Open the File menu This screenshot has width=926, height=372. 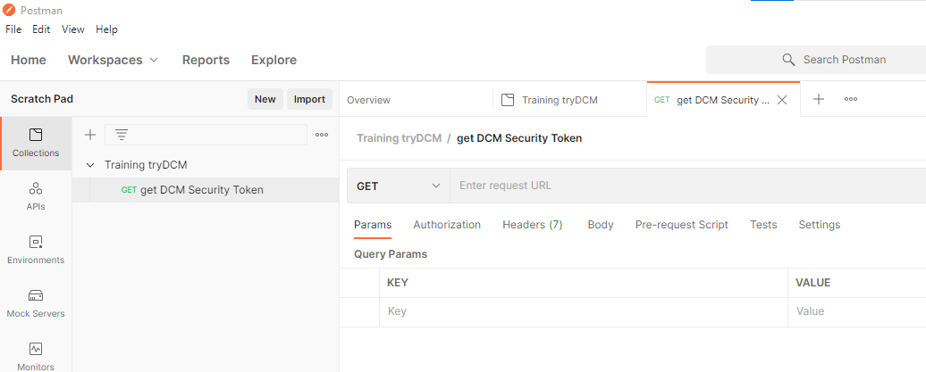tap(13, 29)
